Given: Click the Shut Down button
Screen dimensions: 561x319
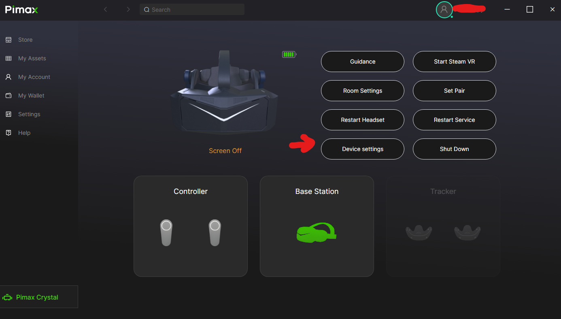Looking at the screenshot, I should click(455, 149).
